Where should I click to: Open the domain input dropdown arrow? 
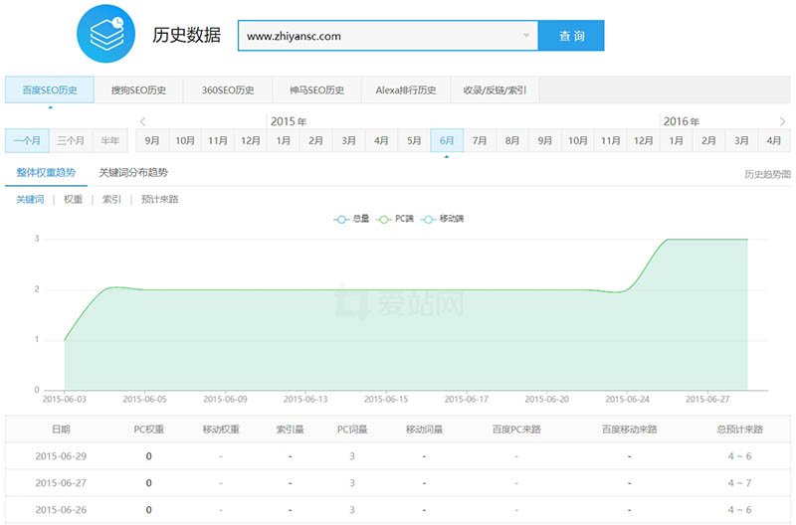(x=526, y=36)
